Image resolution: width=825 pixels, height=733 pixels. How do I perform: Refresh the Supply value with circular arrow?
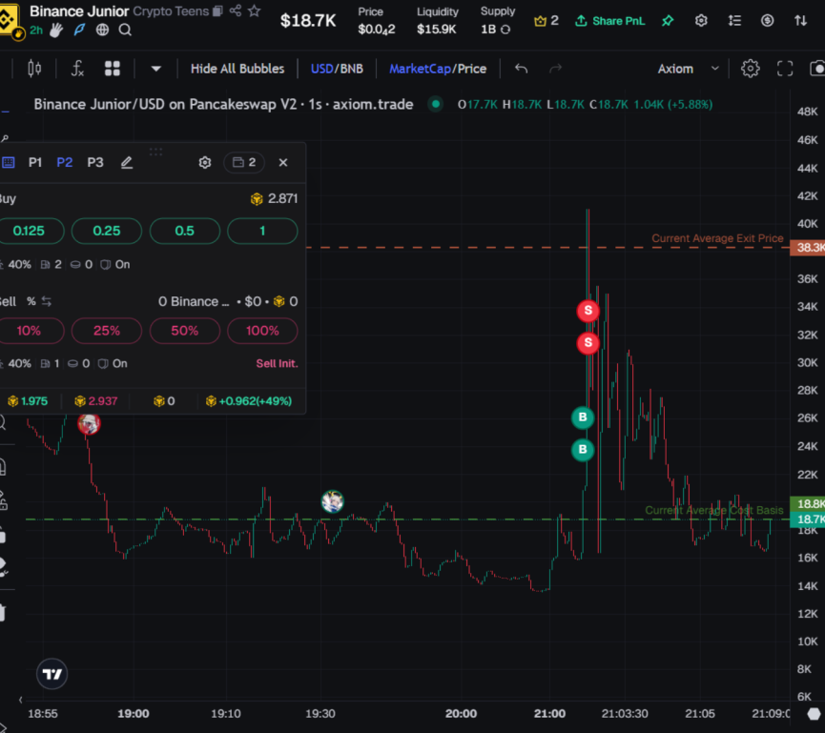tap(505, 30)
